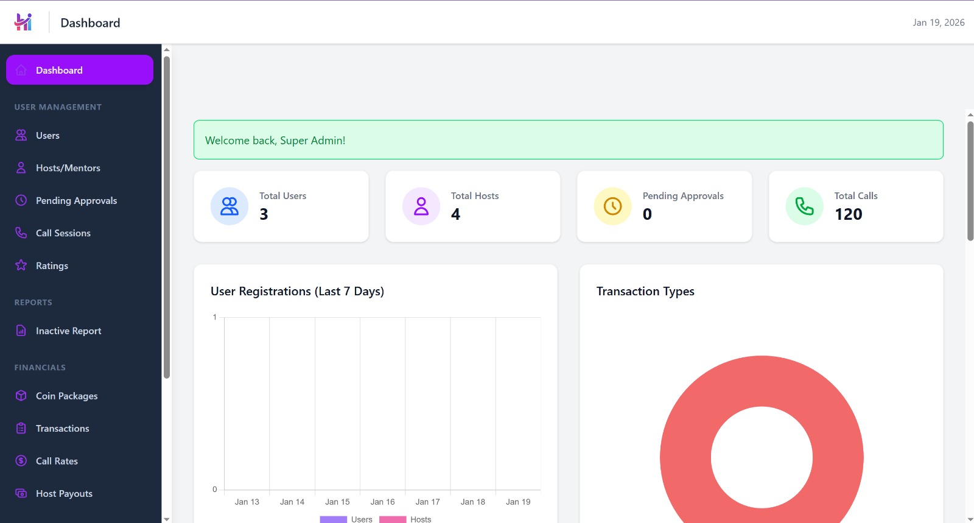
Task: Click the Ratings star icon
Action: 21,265
